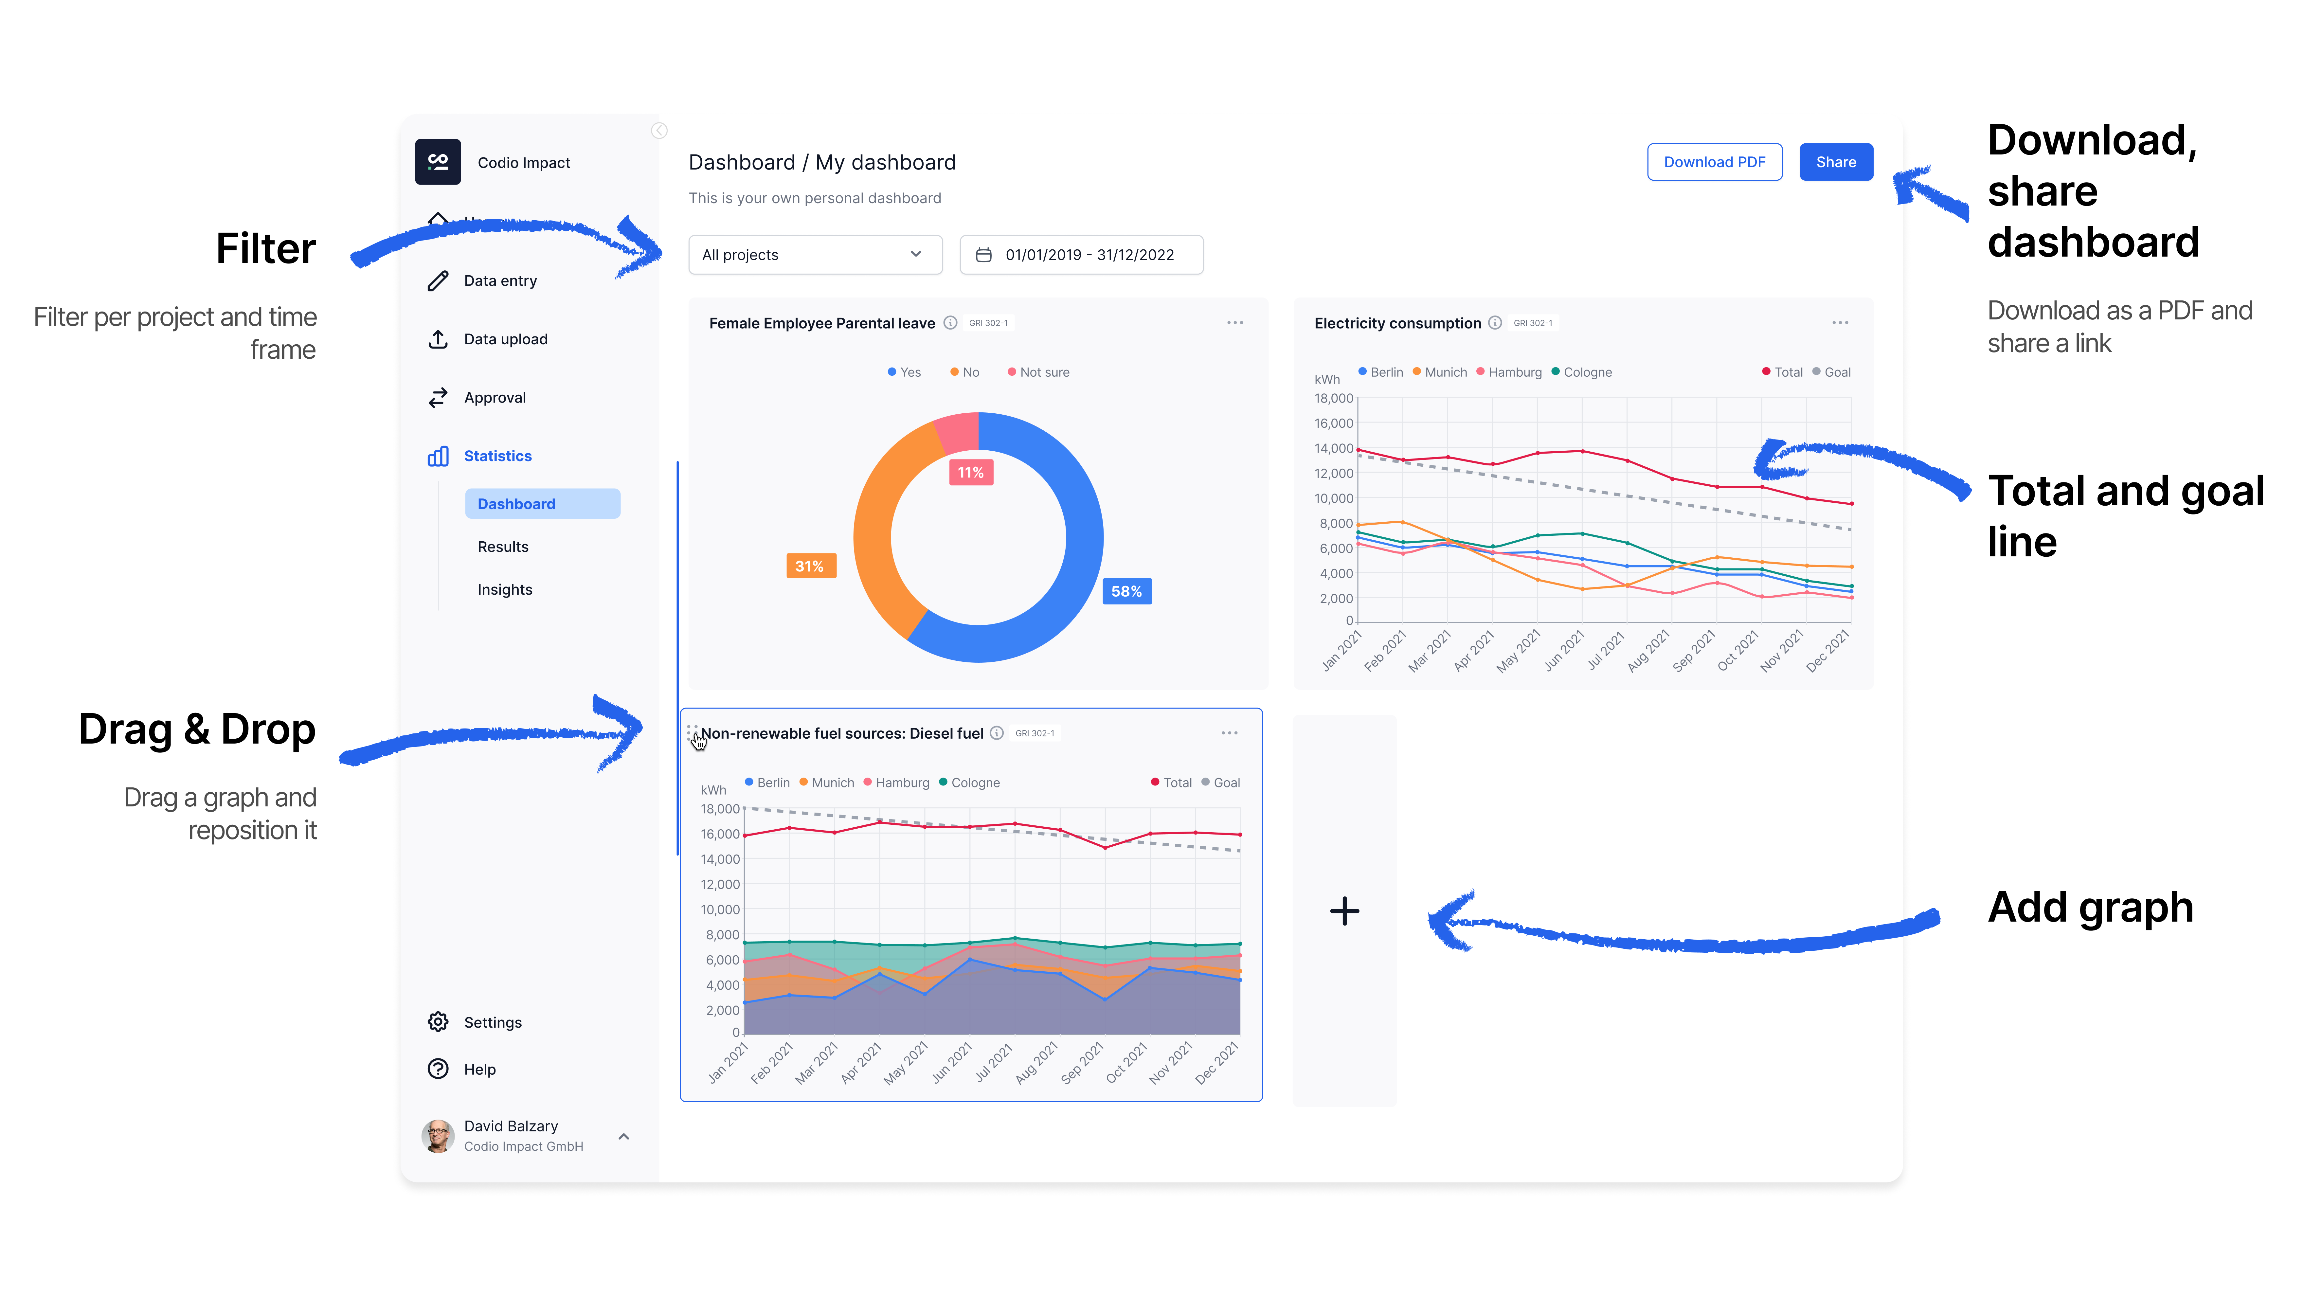This screenshot has height=1296, width=2304.
Task: Add a new graph with plus button
Action: point(1344,911)
